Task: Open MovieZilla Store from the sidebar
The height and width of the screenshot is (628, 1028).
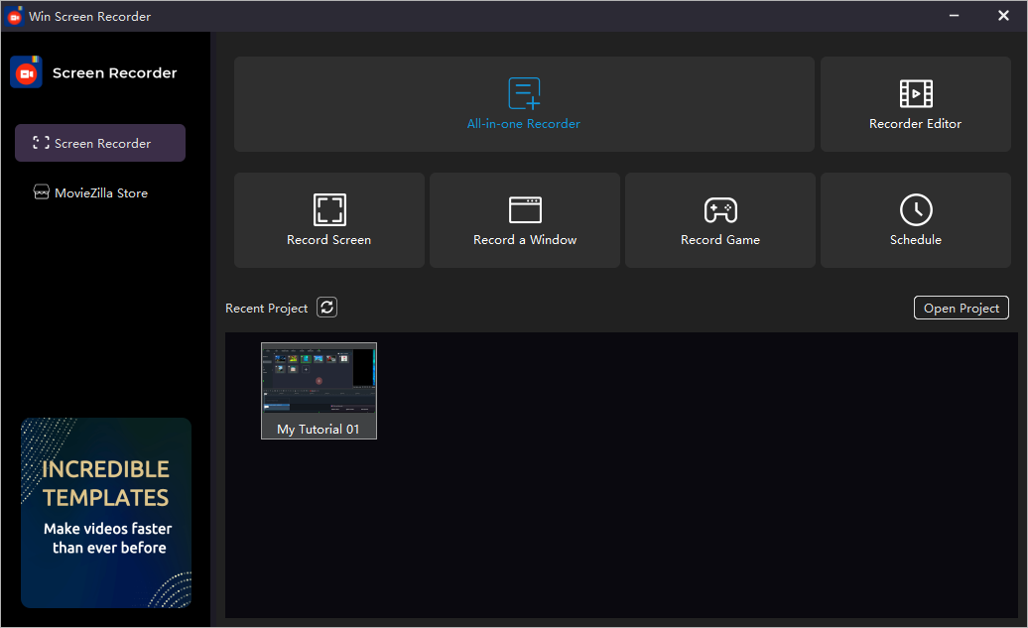Action: 99,192
